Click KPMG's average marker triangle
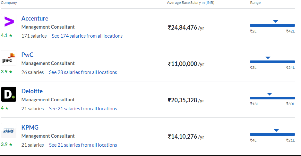This screenshot has height=156, width=301. pos(276,130)
